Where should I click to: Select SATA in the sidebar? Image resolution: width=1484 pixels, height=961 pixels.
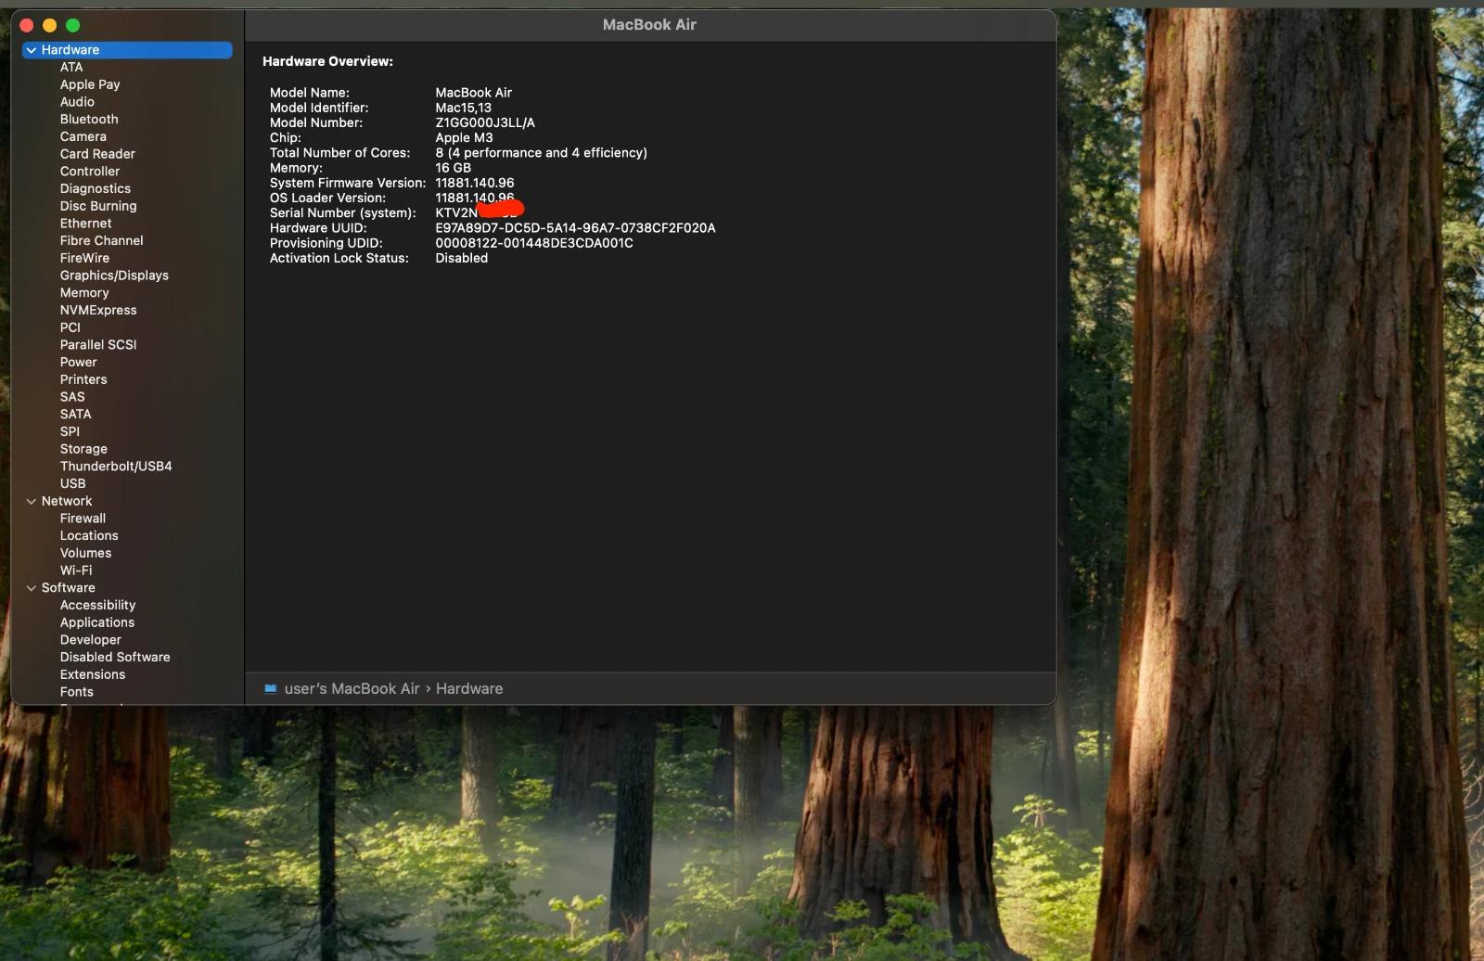click(76, 415)
